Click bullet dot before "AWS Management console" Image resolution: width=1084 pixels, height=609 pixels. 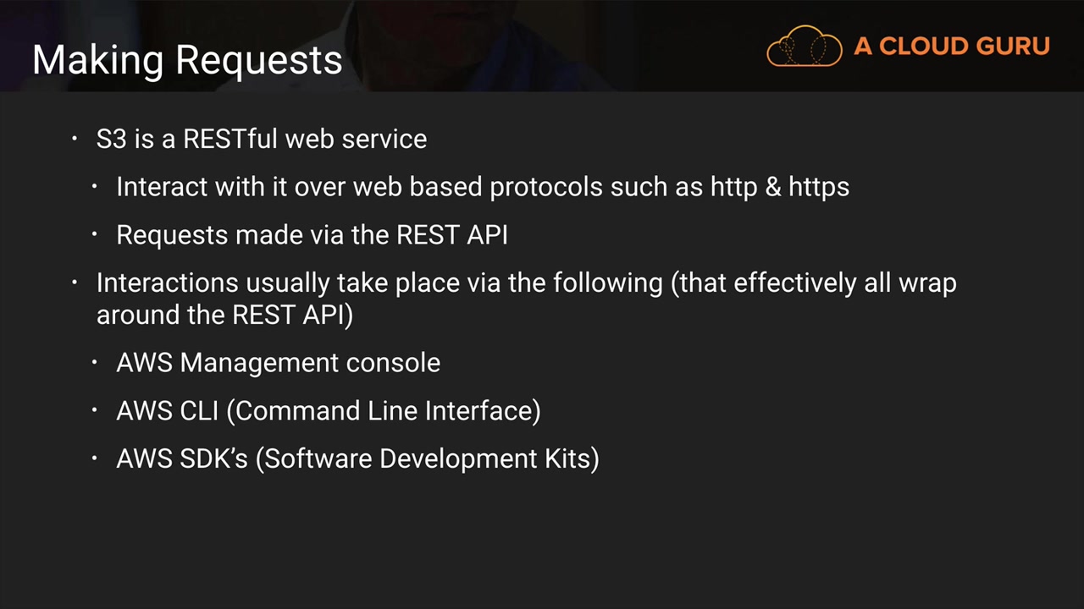coord(95,362)
